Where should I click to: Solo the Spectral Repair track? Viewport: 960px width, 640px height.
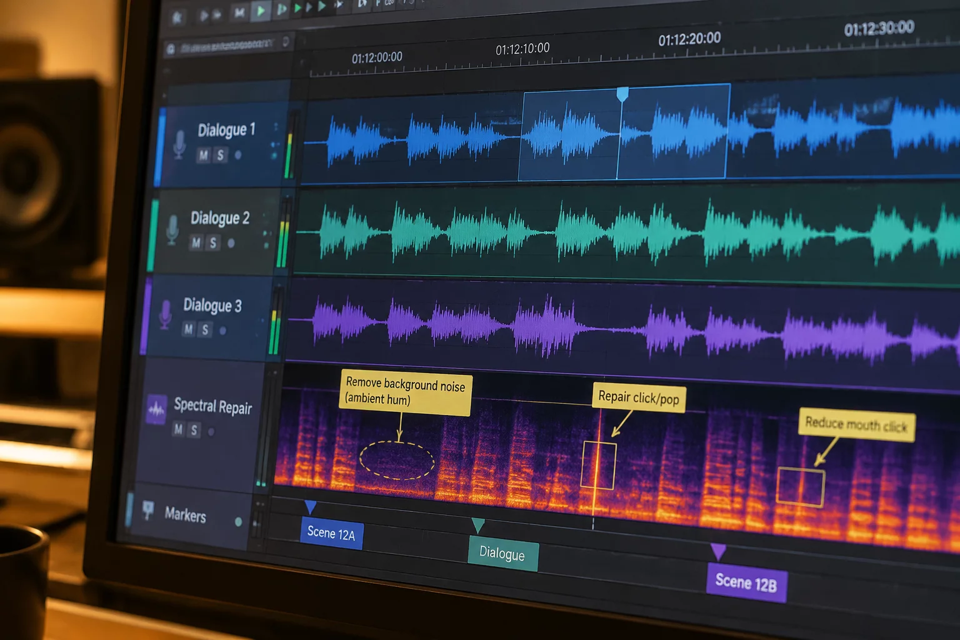coord(194,430)
